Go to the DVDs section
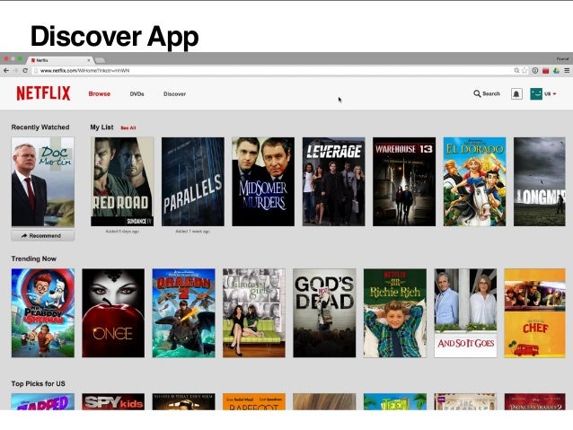 [x=137, y=94]
